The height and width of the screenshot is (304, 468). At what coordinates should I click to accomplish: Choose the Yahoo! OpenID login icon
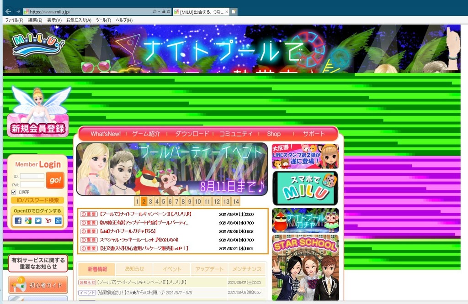point(48,220)
